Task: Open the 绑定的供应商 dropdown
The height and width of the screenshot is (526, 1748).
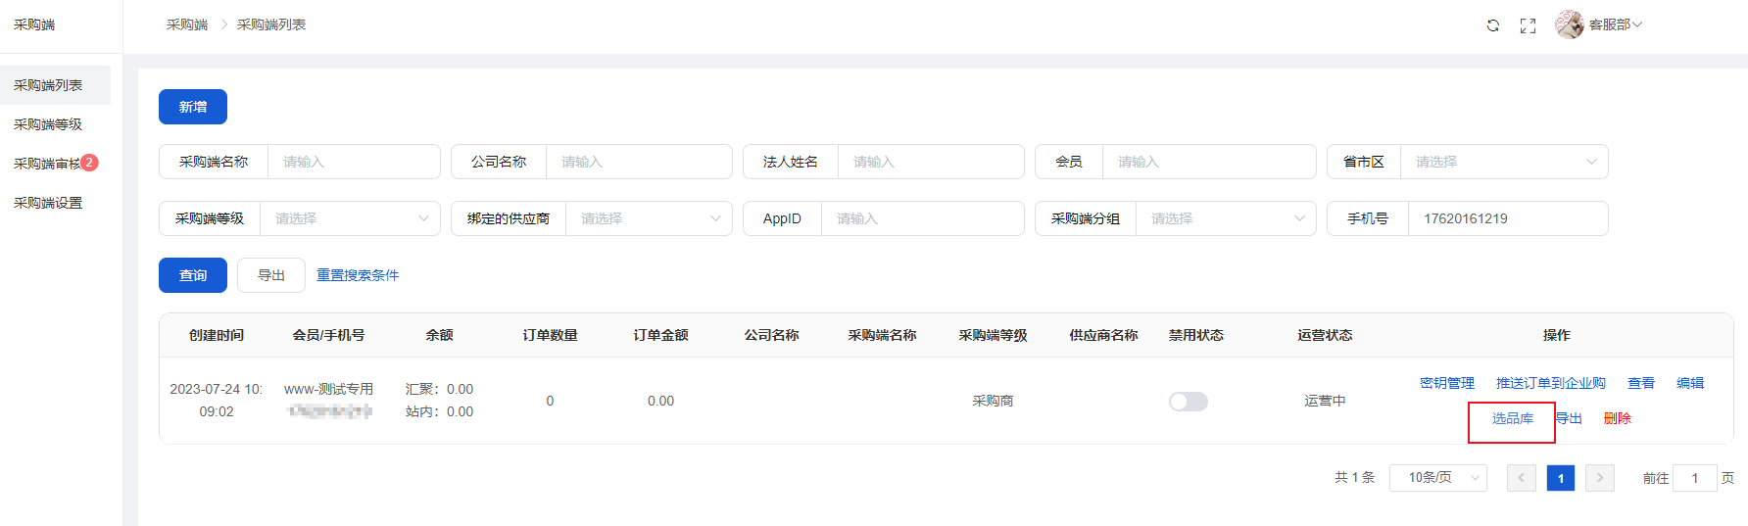Action: pyautogui.click(x=648, y=218)
